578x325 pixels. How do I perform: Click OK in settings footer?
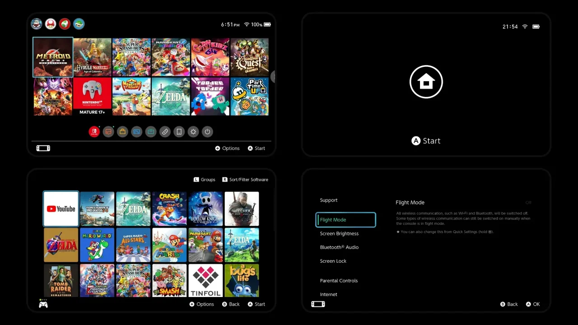tap(533, 304)
